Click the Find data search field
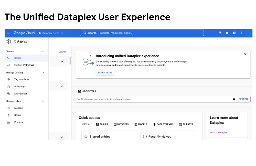The height and width of the screenshot is (166, 256). [x=154, y=99]
